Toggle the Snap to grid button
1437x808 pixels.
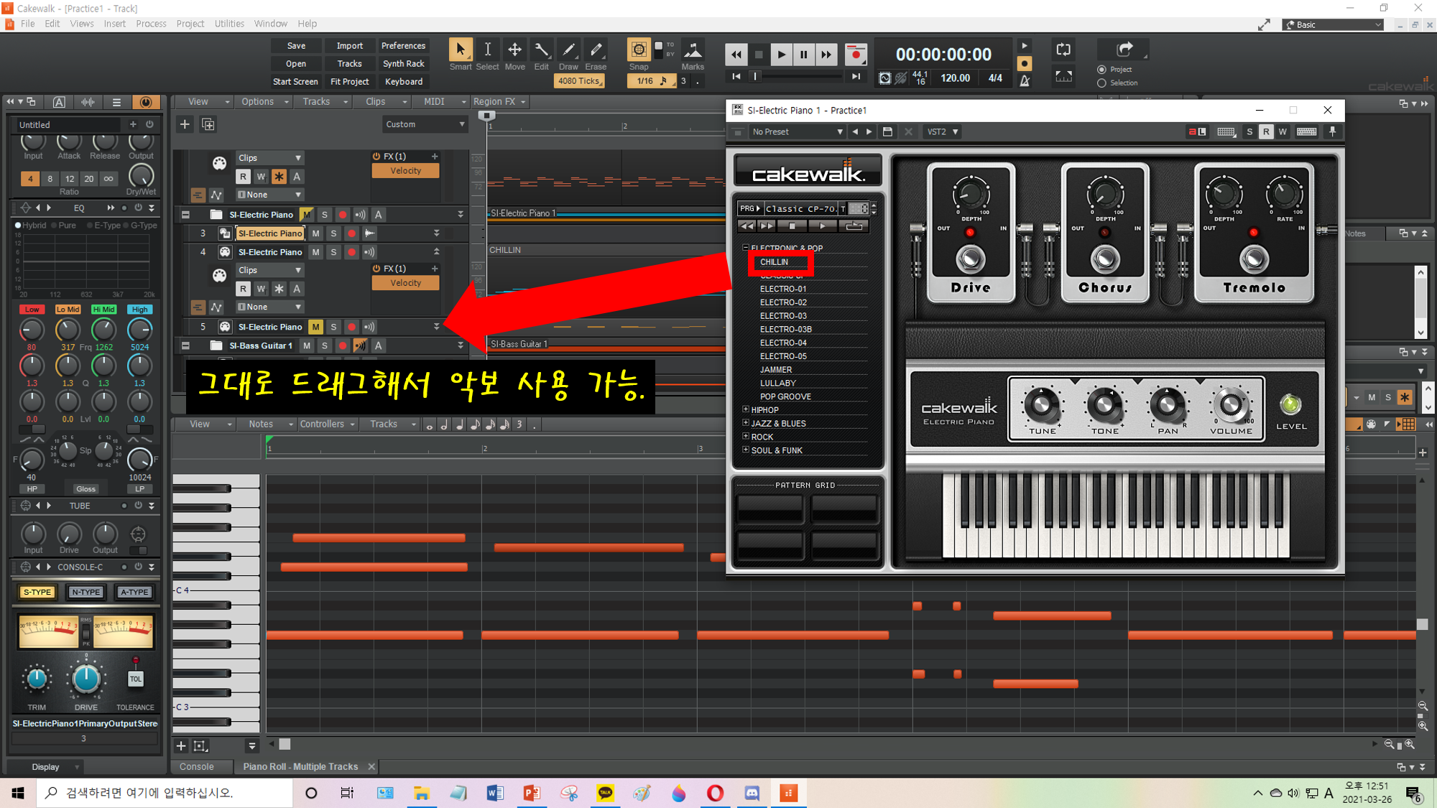(x=638, y=50)
